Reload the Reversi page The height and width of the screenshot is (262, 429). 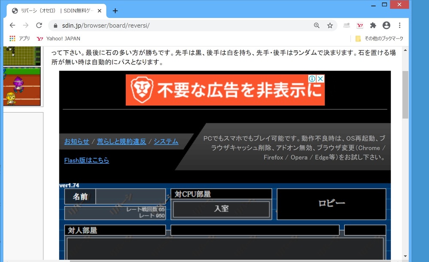point(39,25)
